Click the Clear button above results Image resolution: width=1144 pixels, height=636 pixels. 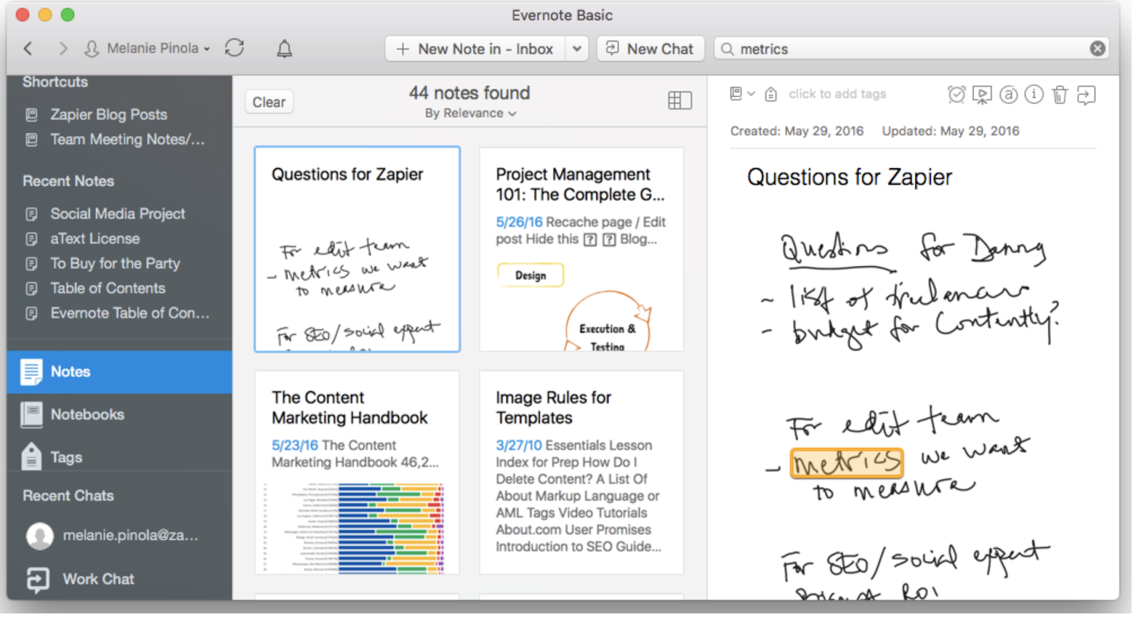point(269,102)
